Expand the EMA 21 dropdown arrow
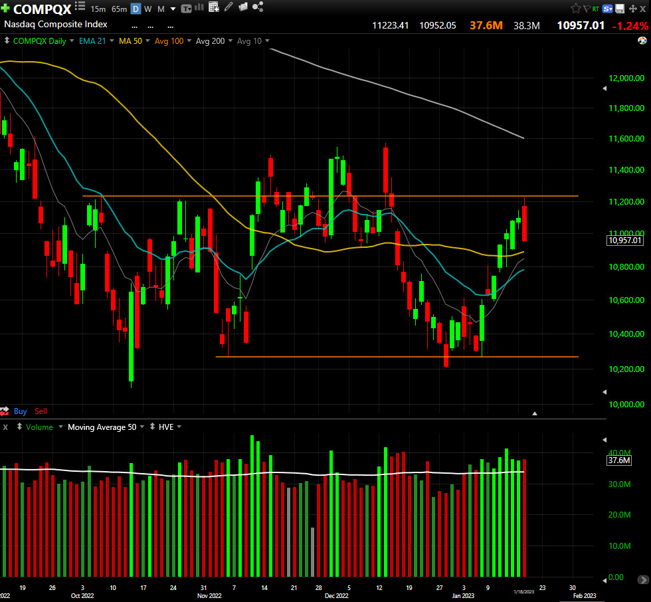Screen dimensions: 651x602 112,41
